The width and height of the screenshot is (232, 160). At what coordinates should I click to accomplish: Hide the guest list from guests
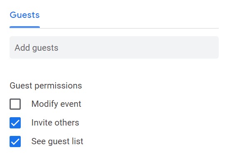point(15,141)
